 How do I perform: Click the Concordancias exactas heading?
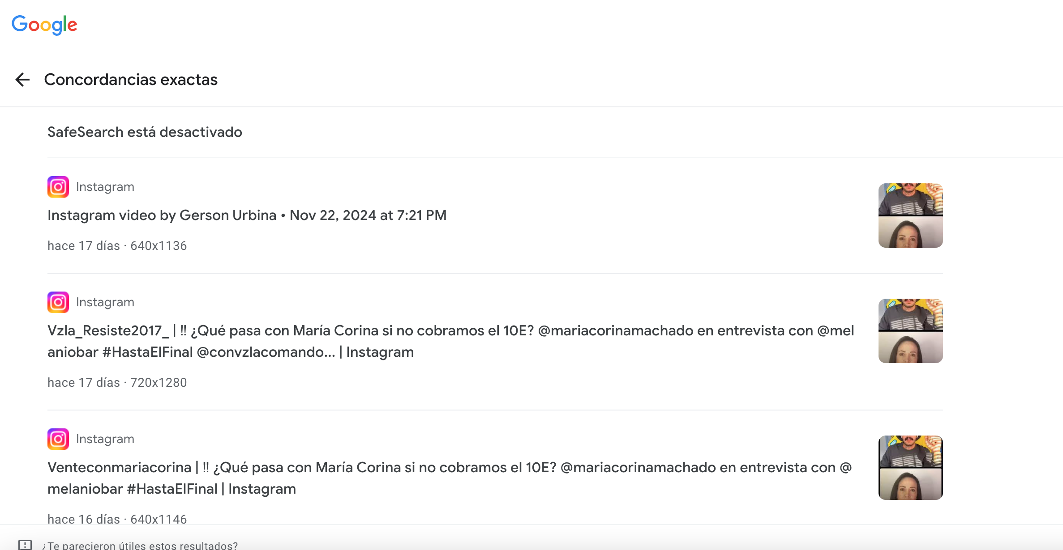(x=131, y=80)
